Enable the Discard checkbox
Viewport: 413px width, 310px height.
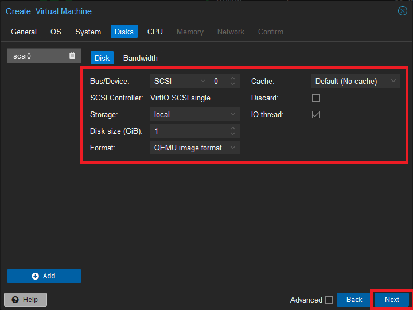(315, 98)
